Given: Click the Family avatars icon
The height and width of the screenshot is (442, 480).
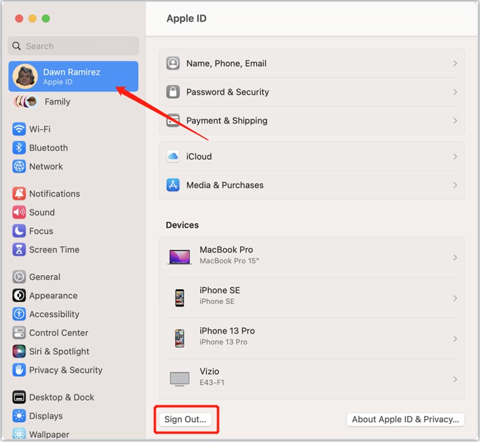Looking at the screenshot, I should coord(26,101).
